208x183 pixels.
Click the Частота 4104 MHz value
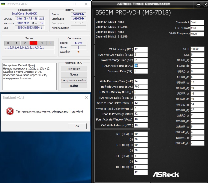tap(23, 23)
